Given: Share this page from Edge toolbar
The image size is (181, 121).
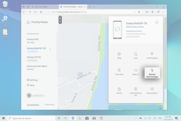Looking at the screenshot, I should coord(158,12).
